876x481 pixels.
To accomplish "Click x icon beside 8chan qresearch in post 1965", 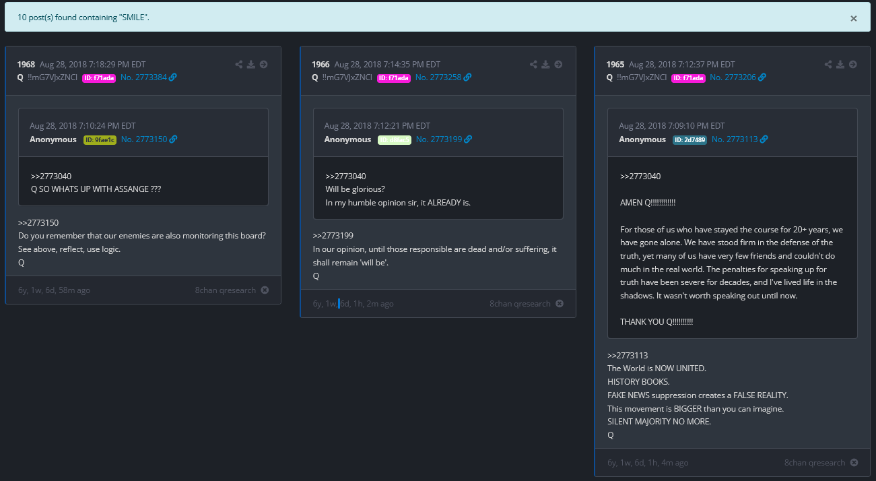I will (x=854, y=463).
